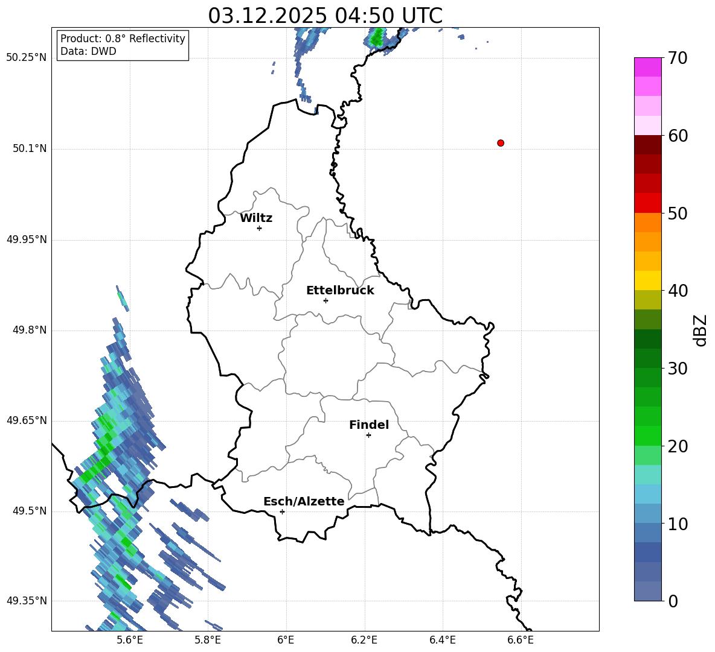Click the colorbar tick label 40
Viewport: 715px width, 652px height.
[x=678, y=291]
